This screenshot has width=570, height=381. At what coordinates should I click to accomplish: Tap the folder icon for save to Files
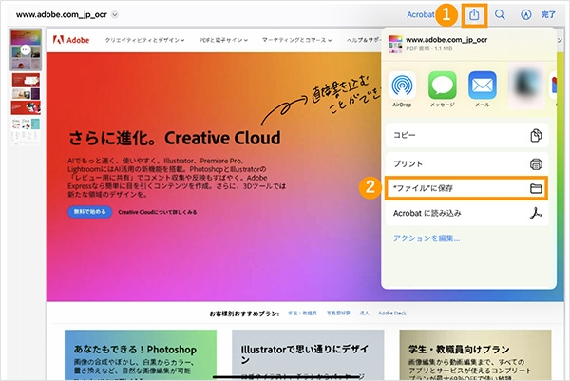tap(536, 188)
